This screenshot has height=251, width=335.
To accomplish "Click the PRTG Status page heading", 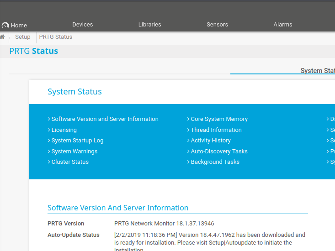I will pyautogui.click(x=34, y=51).
